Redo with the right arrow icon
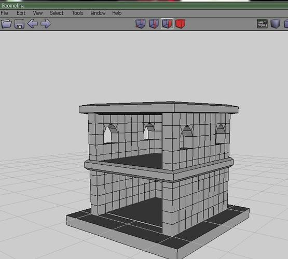288x259 pixels. point(46,24)
